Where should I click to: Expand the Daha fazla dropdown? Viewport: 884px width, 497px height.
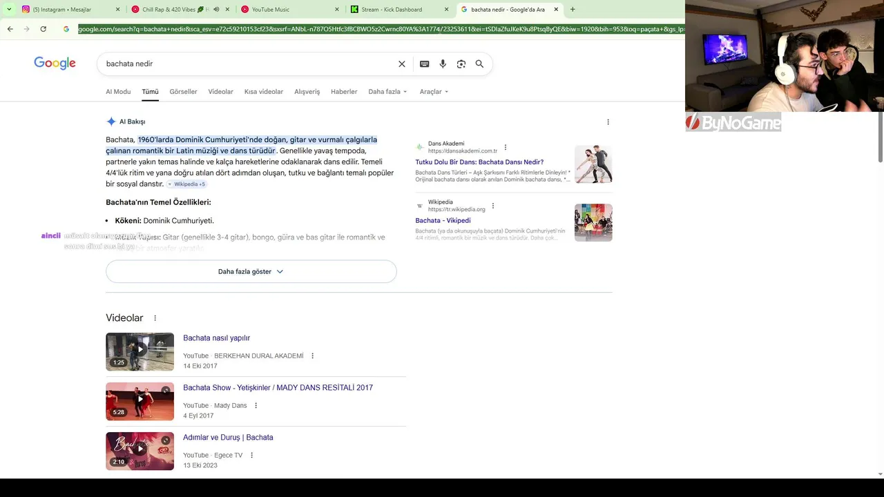pyautogui.click(x=387, y=91)
